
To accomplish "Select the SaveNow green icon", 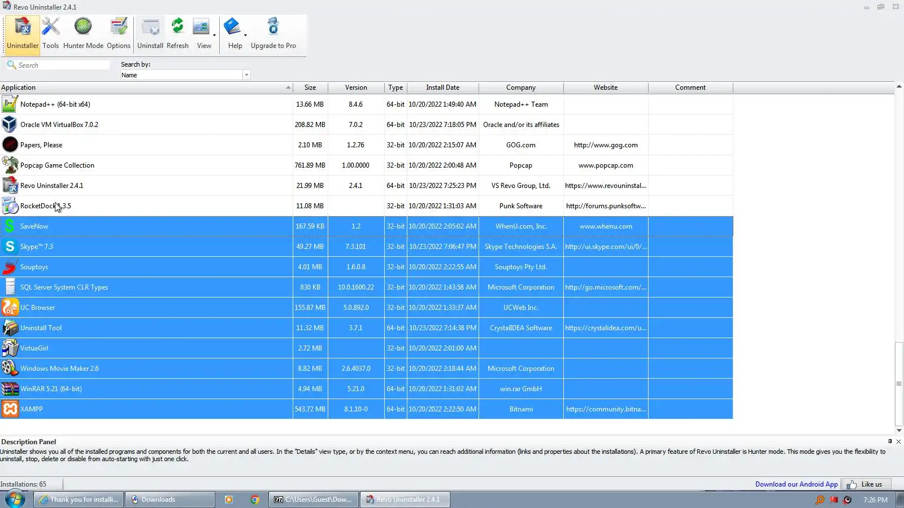I will [x=10, y=226].
